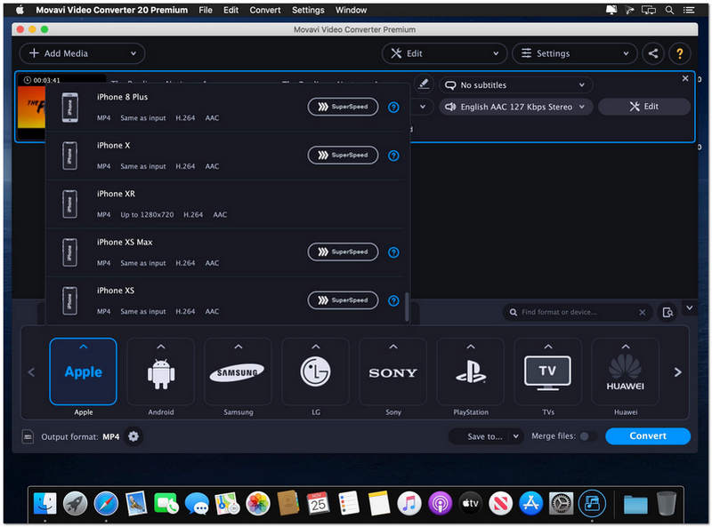Toggle SuperSpeed for iPhone 8 Plus
The height and width of the screenshot is (527, 712).
[343, 107]
